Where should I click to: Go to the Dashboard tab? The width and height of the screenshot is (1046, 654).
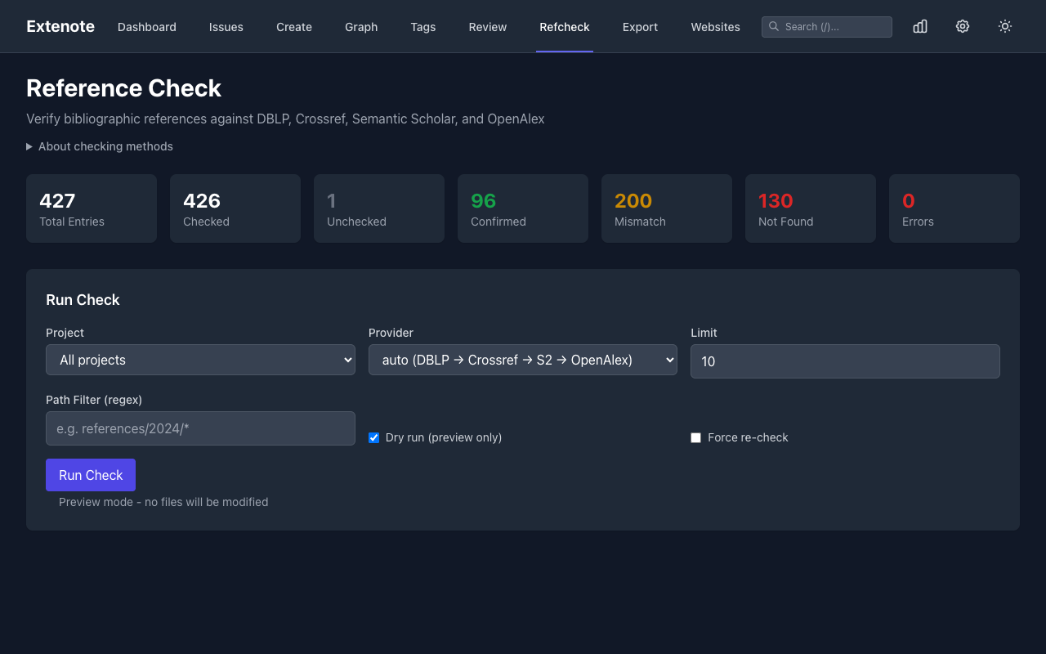pos(147,27)
